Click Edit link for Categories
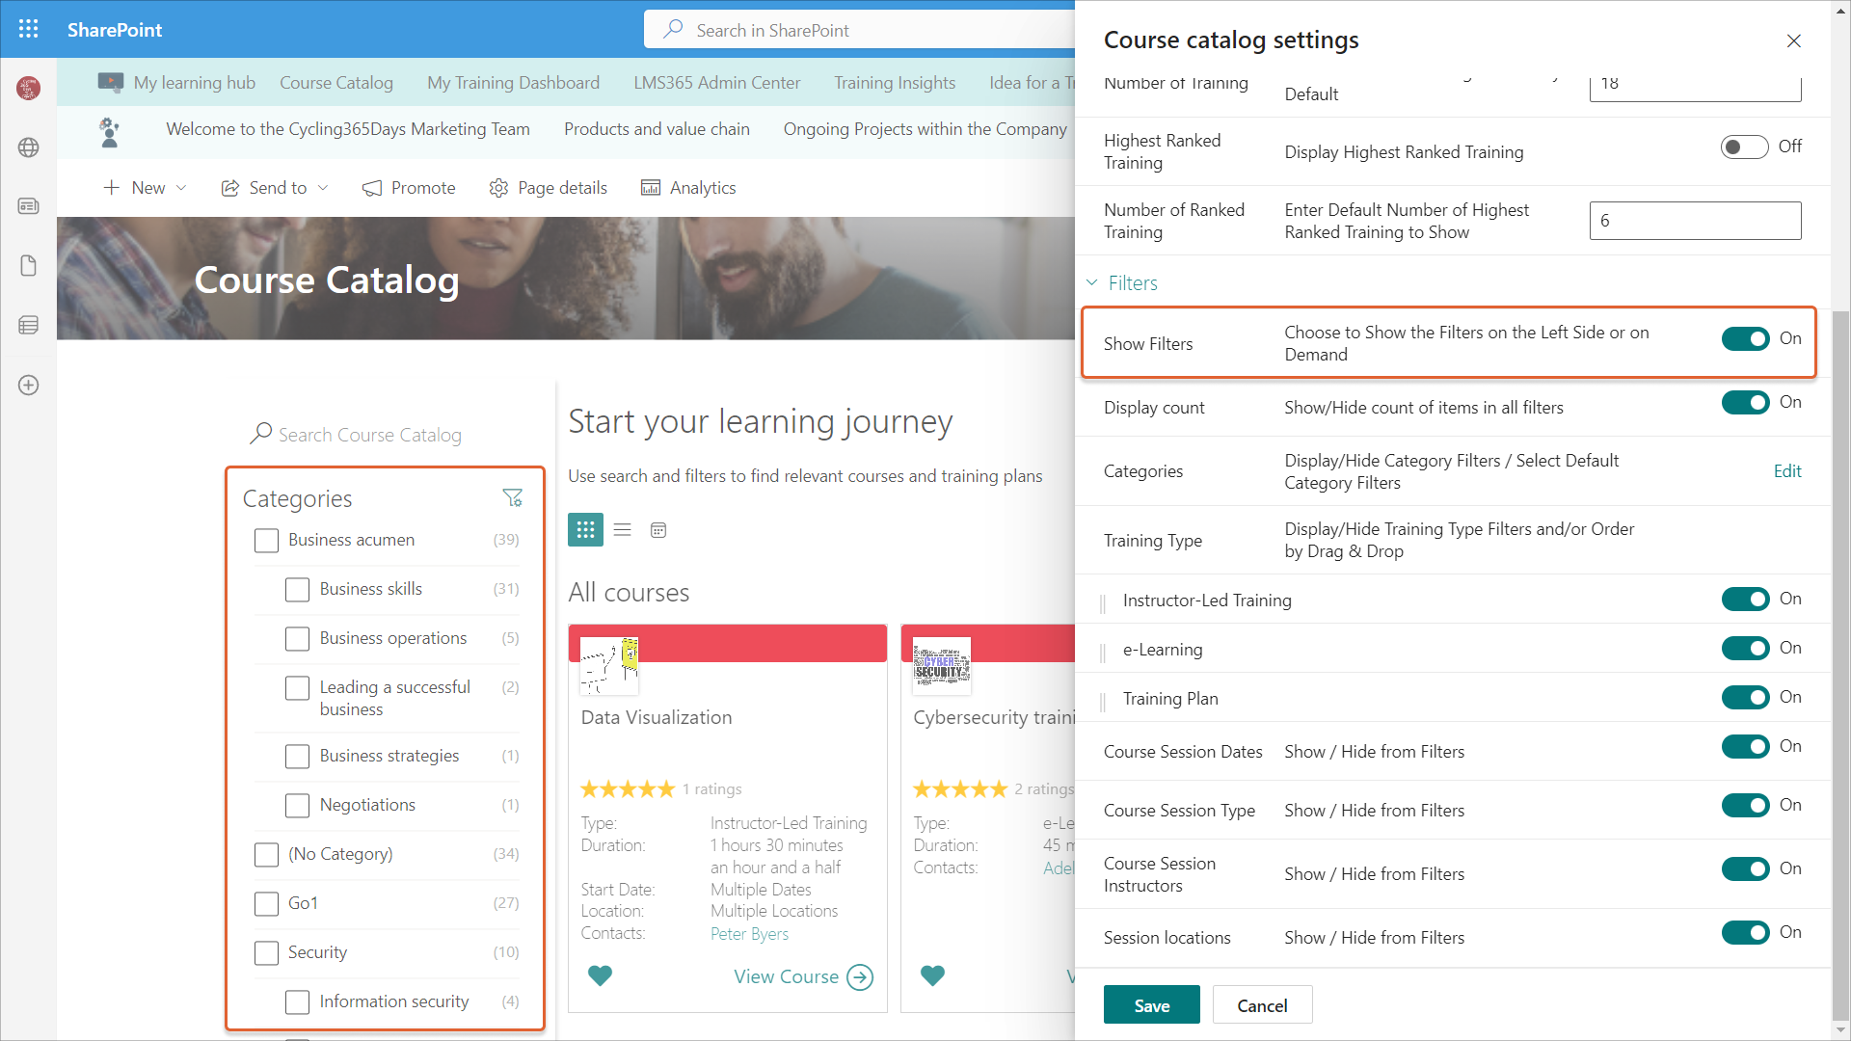 point(1786,471)
